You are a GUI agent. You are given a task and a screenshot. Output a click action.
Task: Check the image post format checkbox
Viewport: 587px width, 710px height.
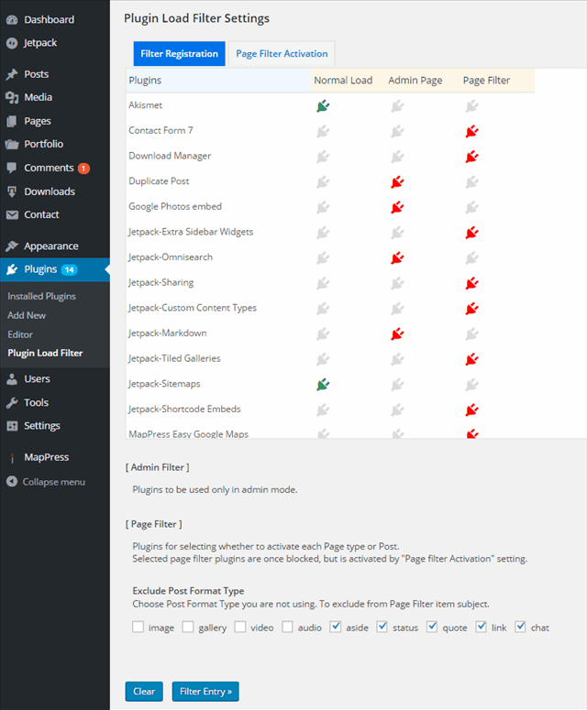click(x=138, y=627)
